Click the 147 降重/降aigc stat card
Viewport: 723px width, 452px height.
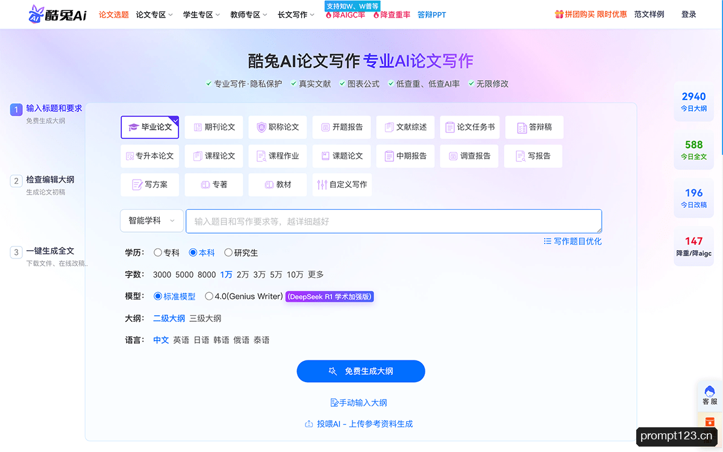tap(693, 246)
